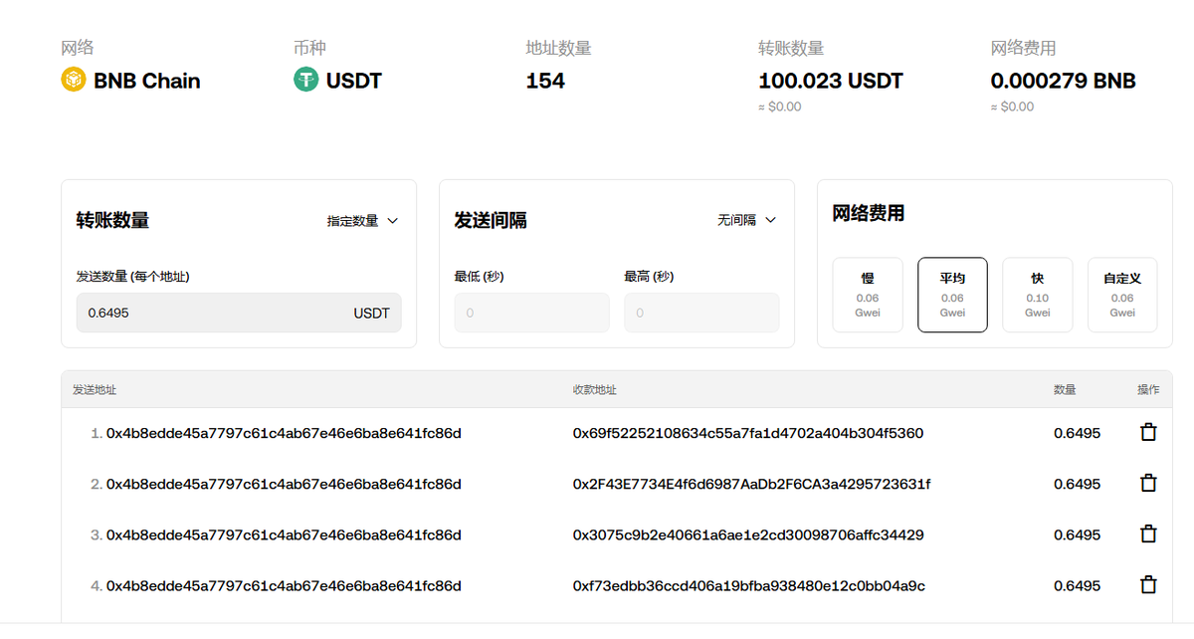Select the 平均 average fee option
Image resolution: width=1194 pixels, height=639 pixels.
(x=952, y=295)
